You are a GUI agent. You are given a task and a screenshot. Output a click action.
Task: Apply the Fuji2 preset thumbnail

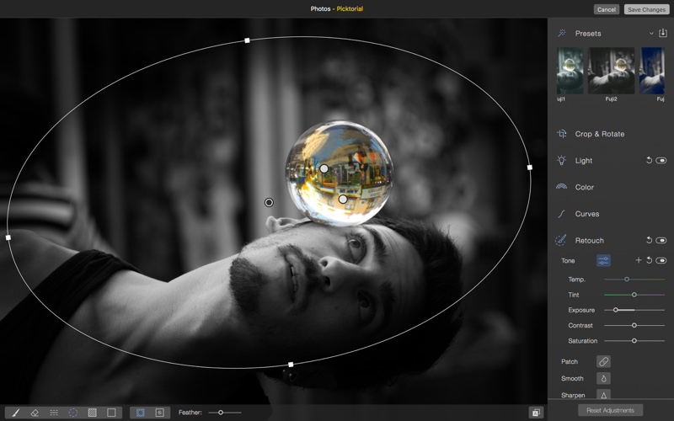click(x=612, y=71)
